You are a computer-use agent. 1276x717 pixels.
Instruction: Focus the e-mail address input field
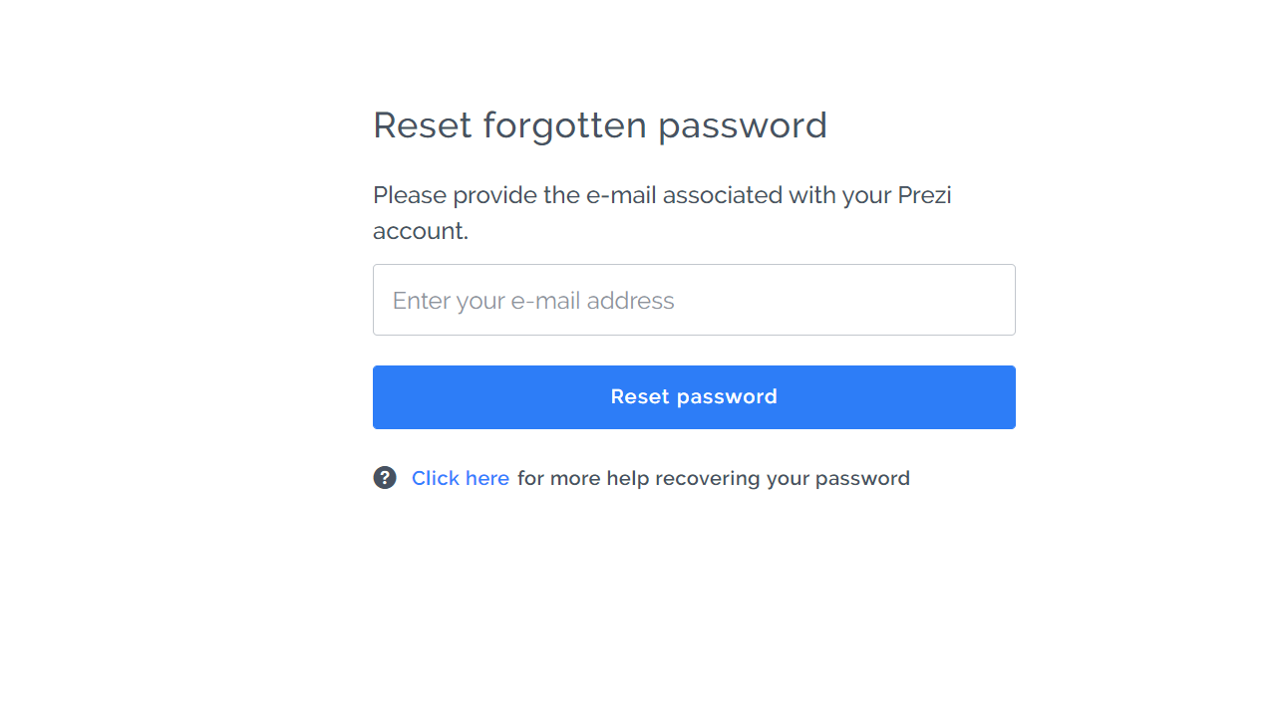(x=694, y=300)
